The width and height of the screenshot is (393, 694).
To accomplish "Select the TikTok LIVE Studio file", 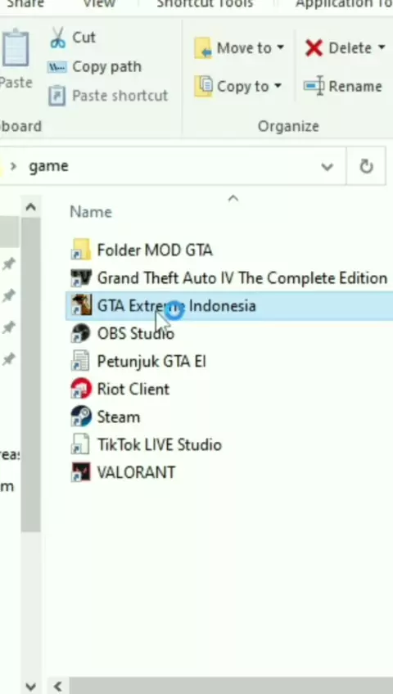I will tap(147, 444).
